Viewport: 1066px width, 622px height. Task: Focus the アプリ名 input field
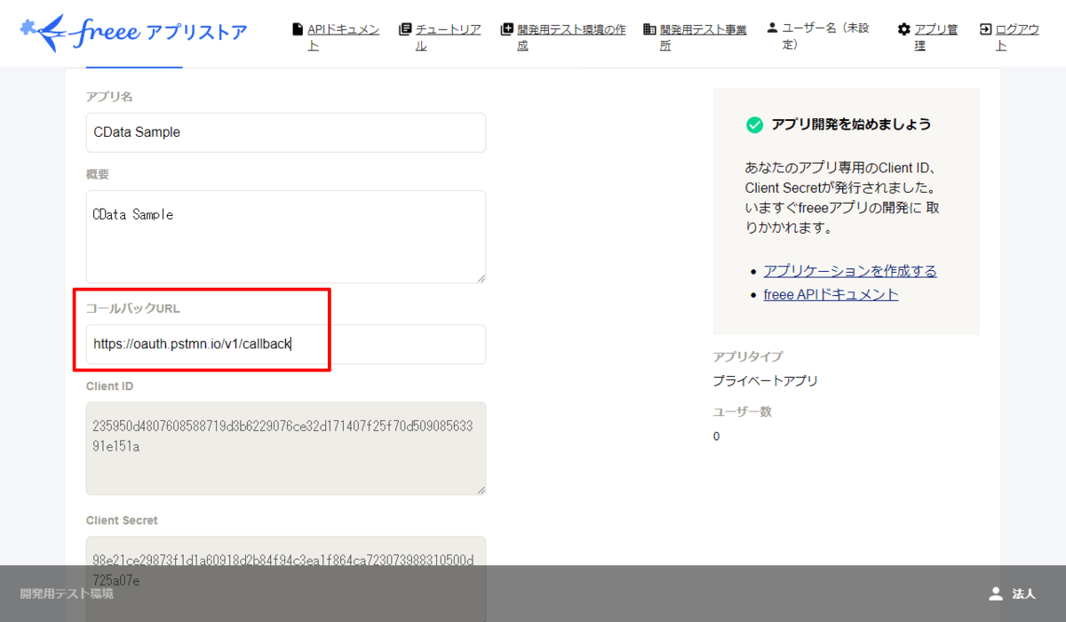[x=286, y=132]
